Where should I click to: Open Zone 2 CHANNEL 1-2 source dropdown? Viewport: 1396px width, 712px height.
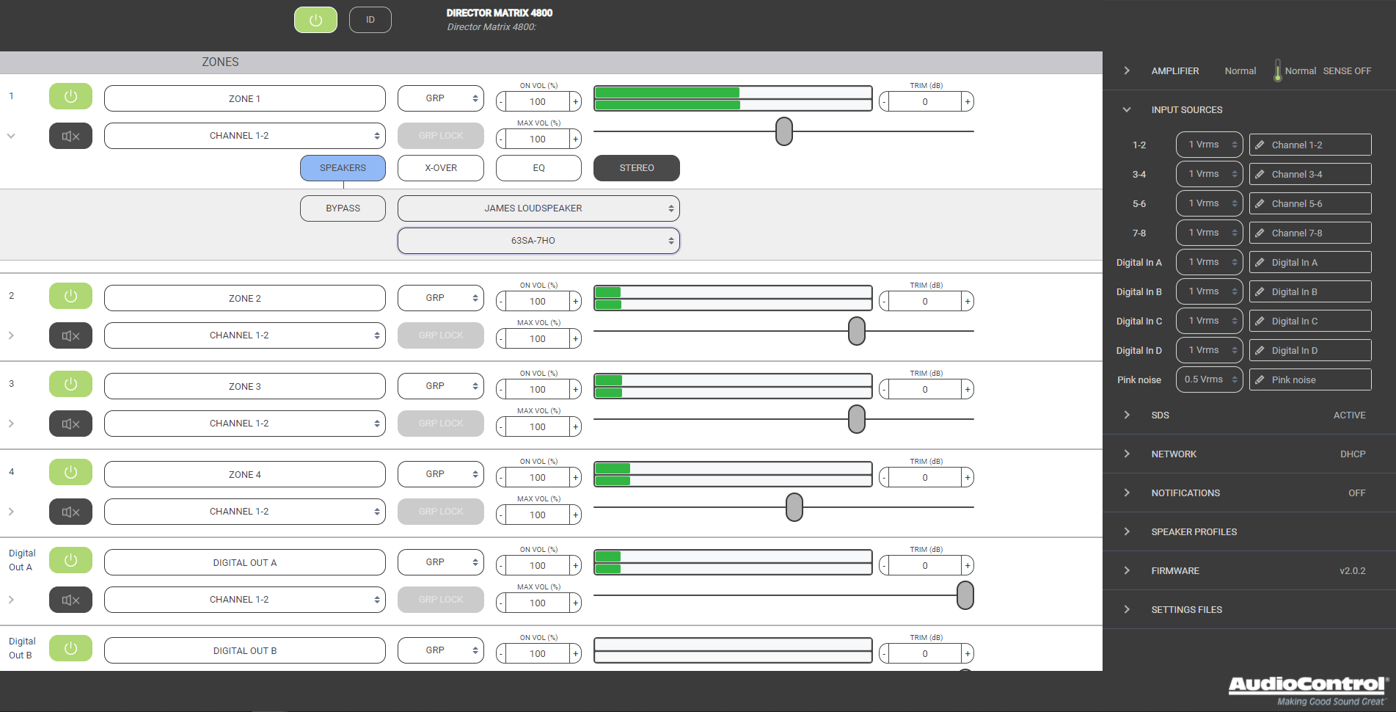click(244, 335)
